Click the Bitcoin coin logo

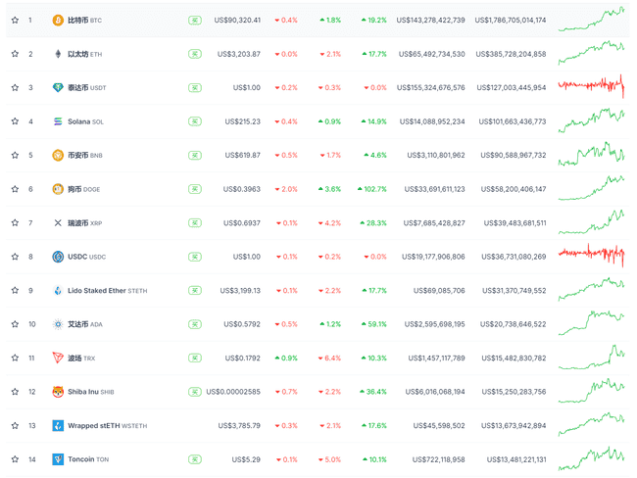tap(58, 20)
